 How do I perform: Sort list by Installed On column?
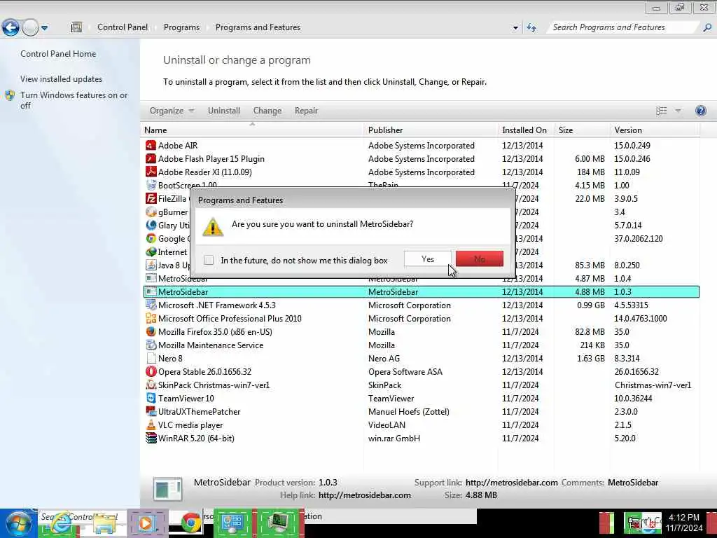[x=525, y=130]
